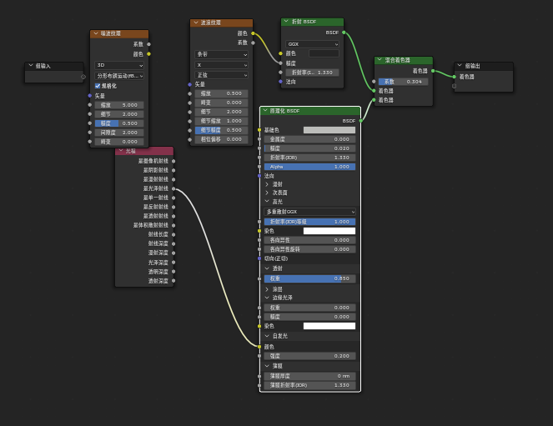Screen dimensions: 553x426
Task: Collapse the 透射 panel in 原理化 BSDF
Action: click(267, 268)
